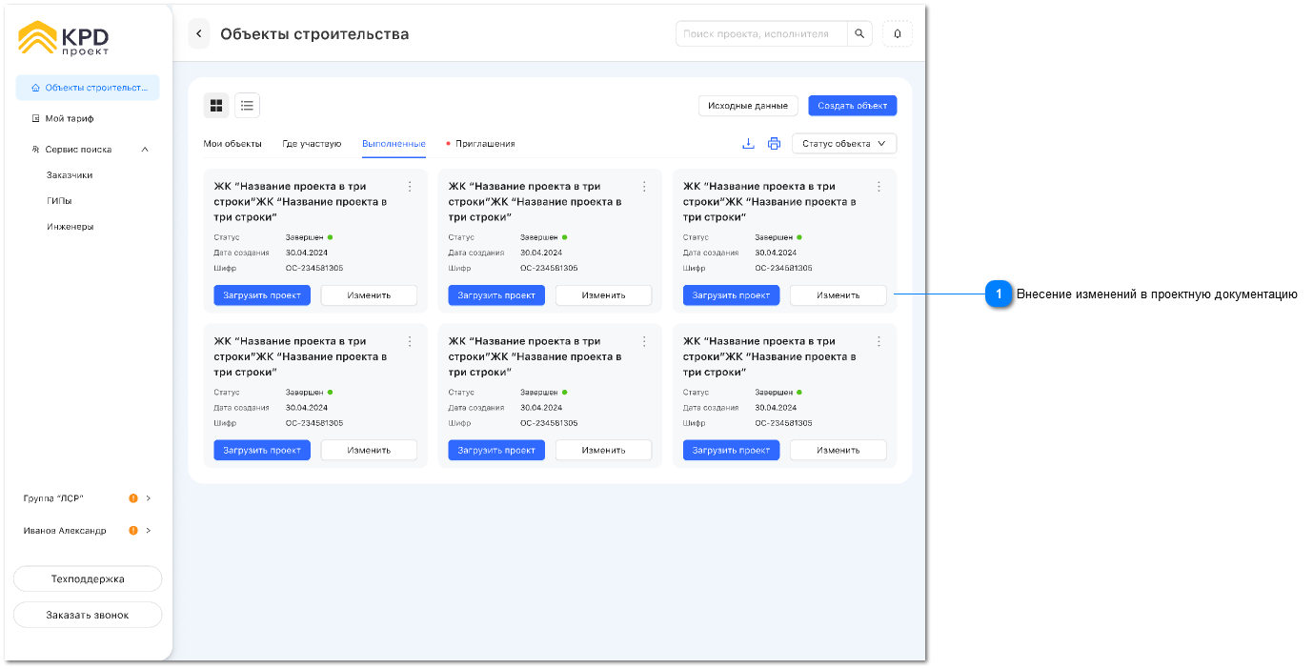Click the orange warning icon beside Иванов Александр

coord(133,530)
